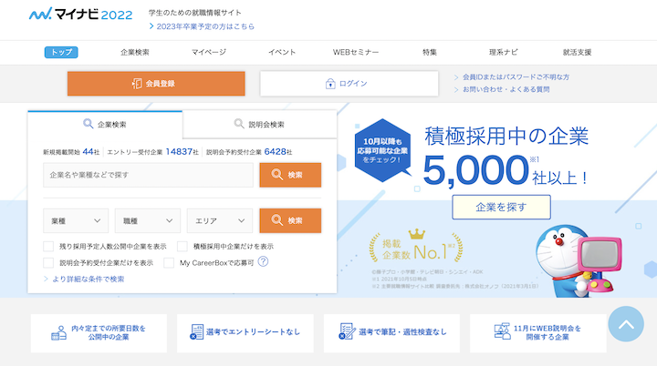This screenshot has width=657, height=366.
Task: Check 残り採用予定人数公開中企業を表示 checkbox
Action: (x=48, y=247)
